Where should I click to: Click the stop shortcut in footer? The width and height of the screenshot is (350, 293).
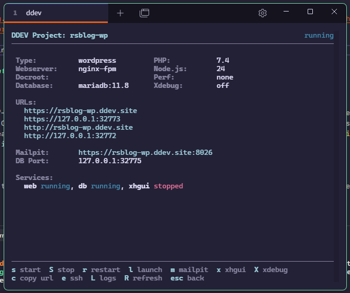tap(62, 270)
